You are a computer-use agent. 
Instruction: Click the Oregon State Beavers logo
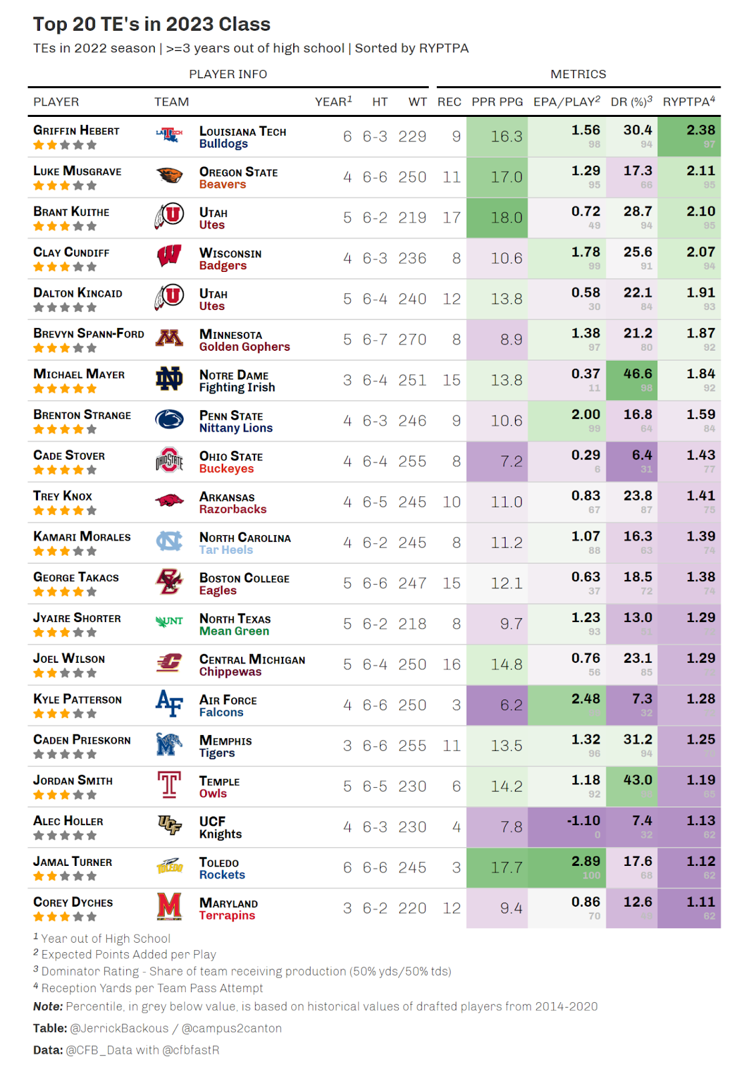click(x=169, y=176)
